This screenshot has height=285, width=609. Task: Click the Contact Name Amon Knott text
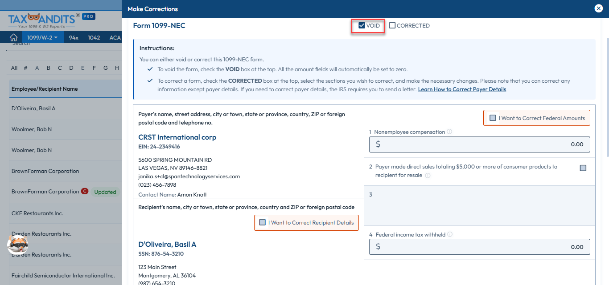point(173,195)
